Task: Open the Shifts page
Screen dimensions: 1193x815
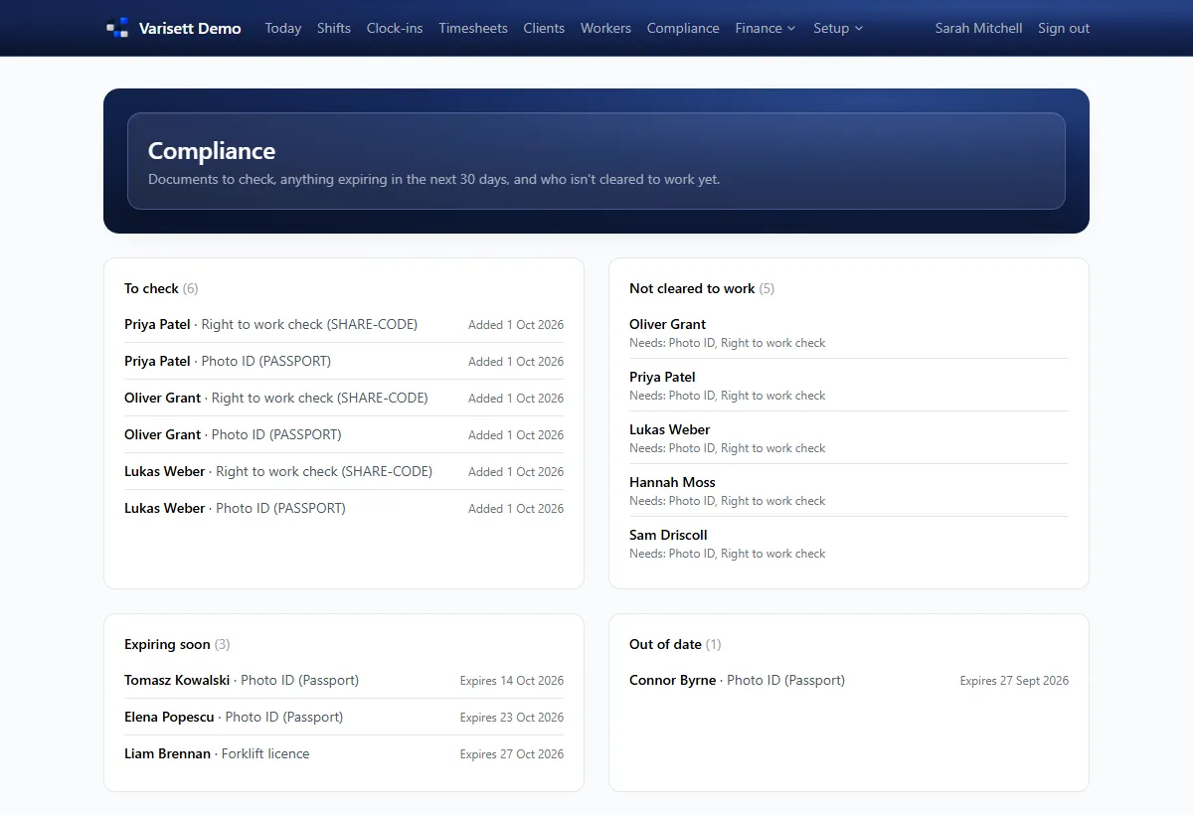Action: pyautogui.click(x=334, y=28)
